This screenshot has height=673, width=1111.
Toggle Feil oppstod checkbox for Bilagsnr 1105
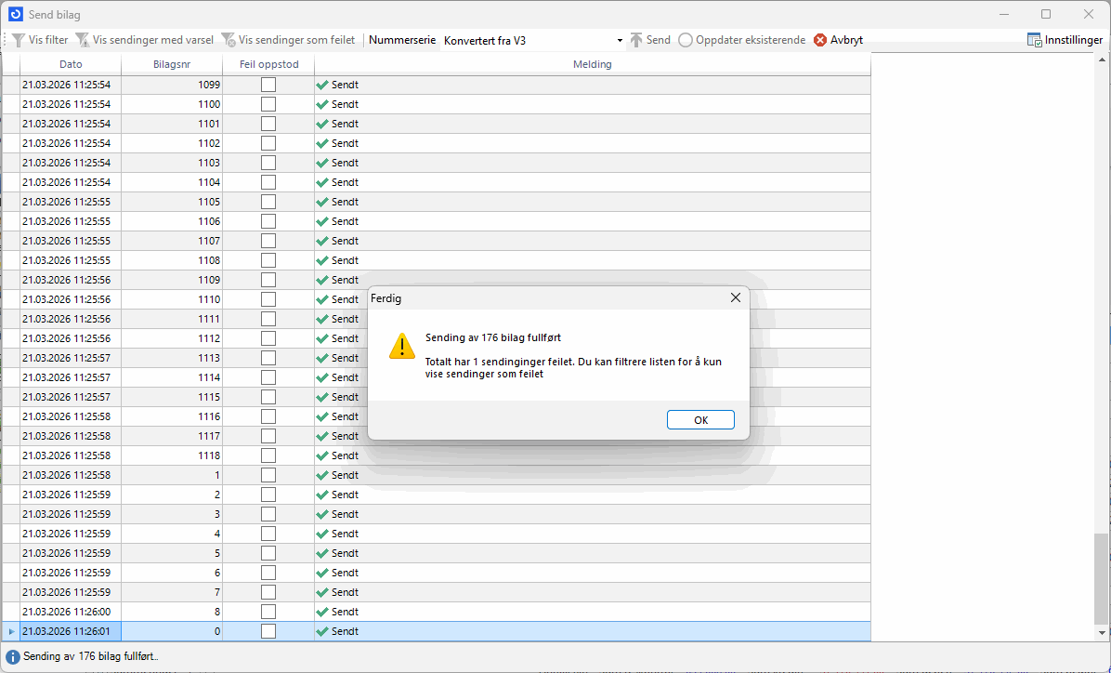point(268,202)
